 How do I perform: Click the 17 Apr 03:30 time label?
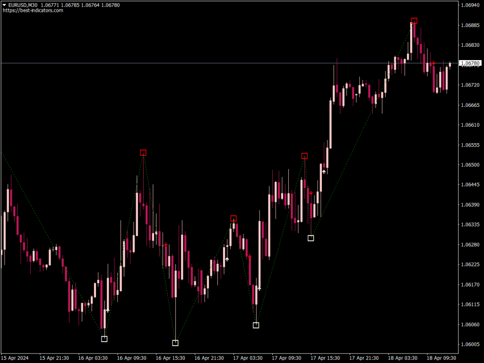click(248, 358)
